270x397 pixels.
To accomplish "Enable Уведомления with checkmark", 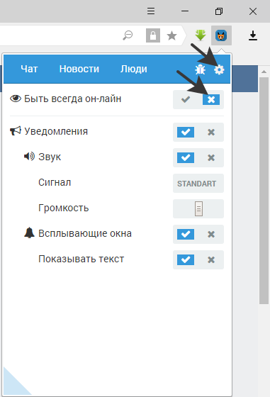I will coord(186,132).
